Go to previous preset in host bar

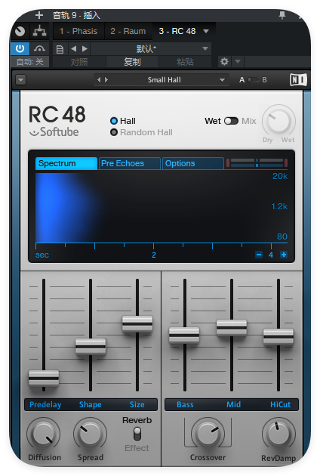73,48
